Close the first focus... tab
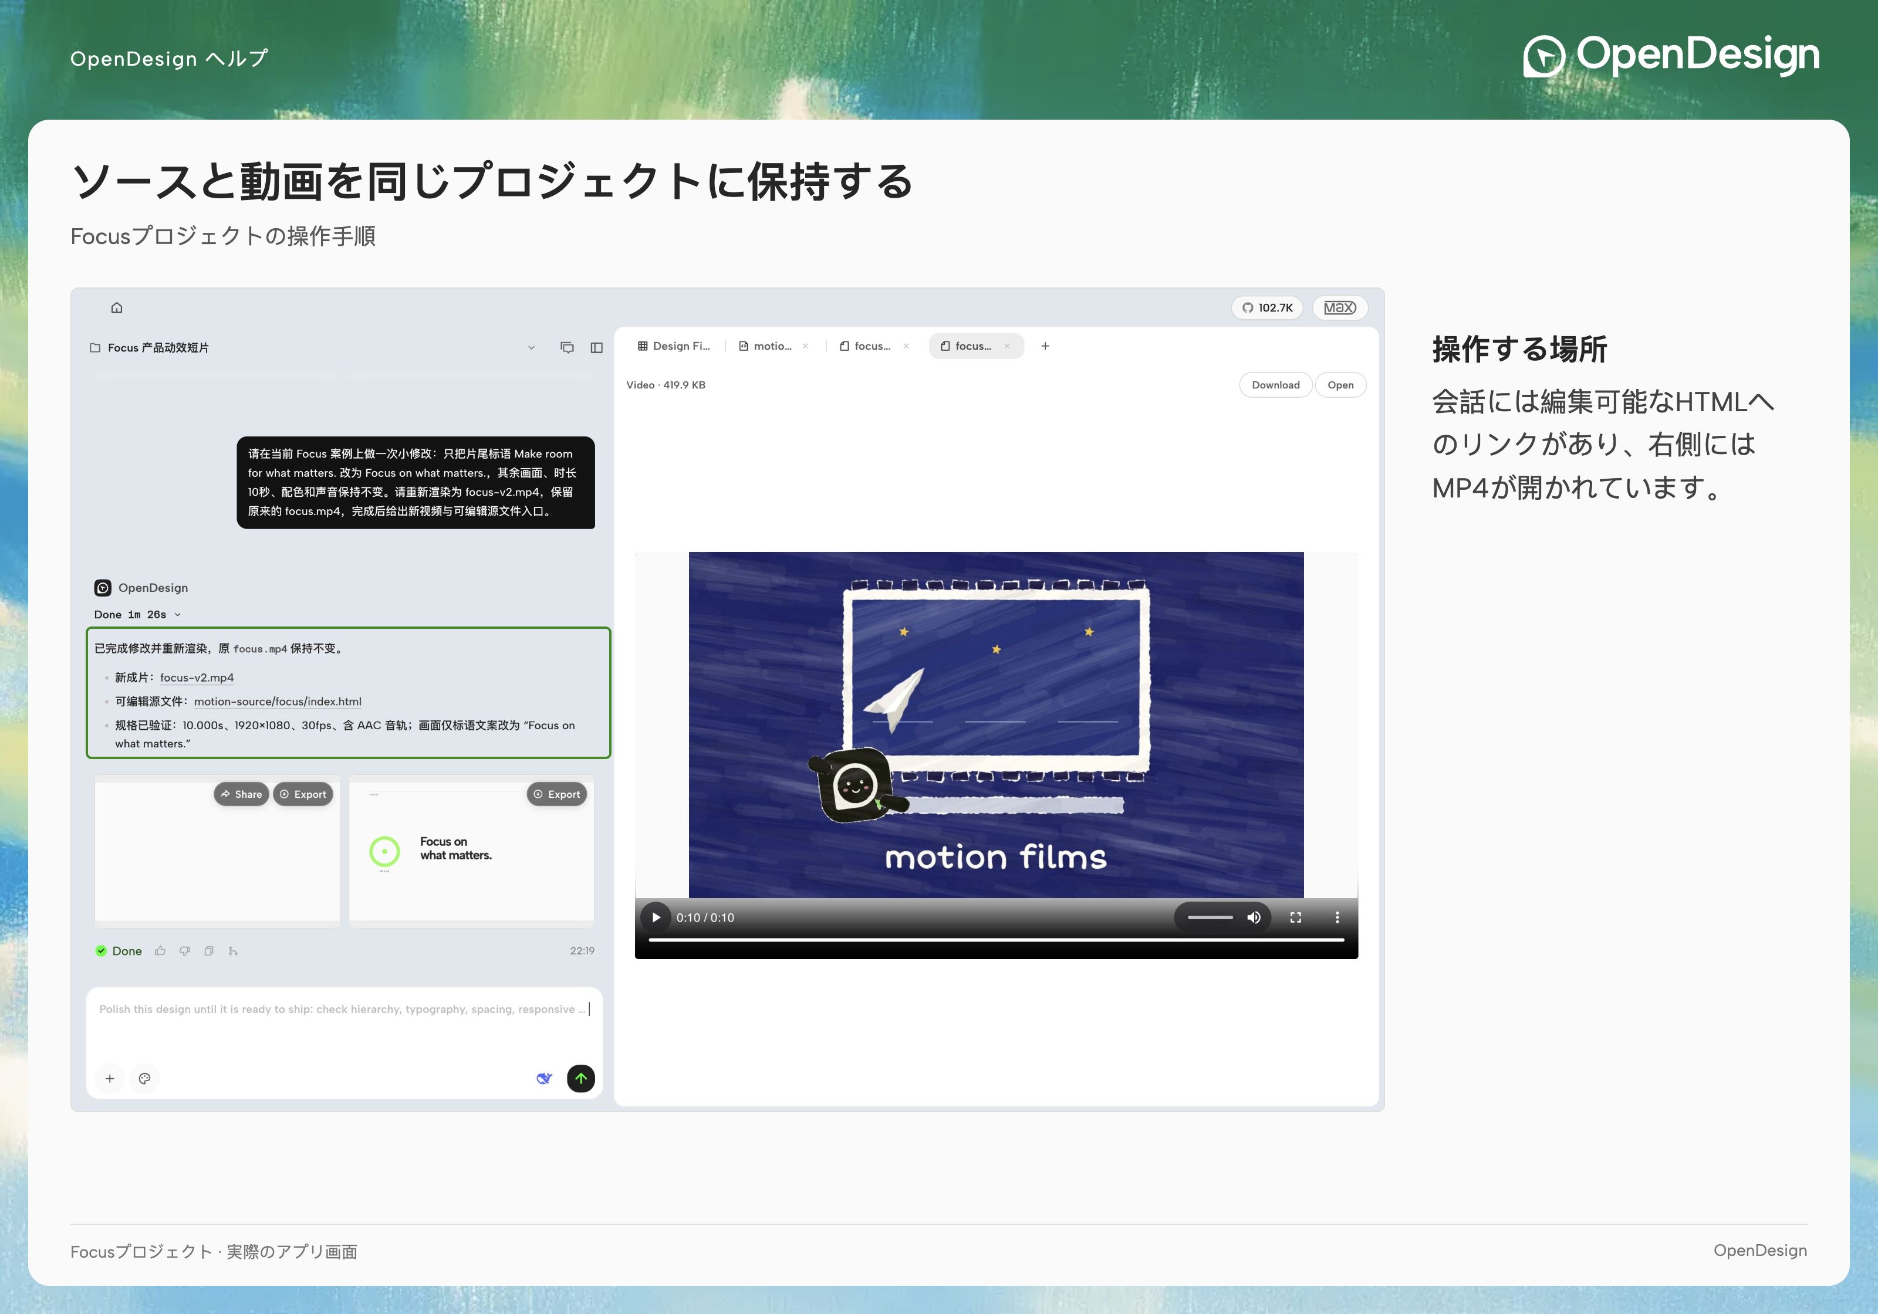 coord(906,346)
